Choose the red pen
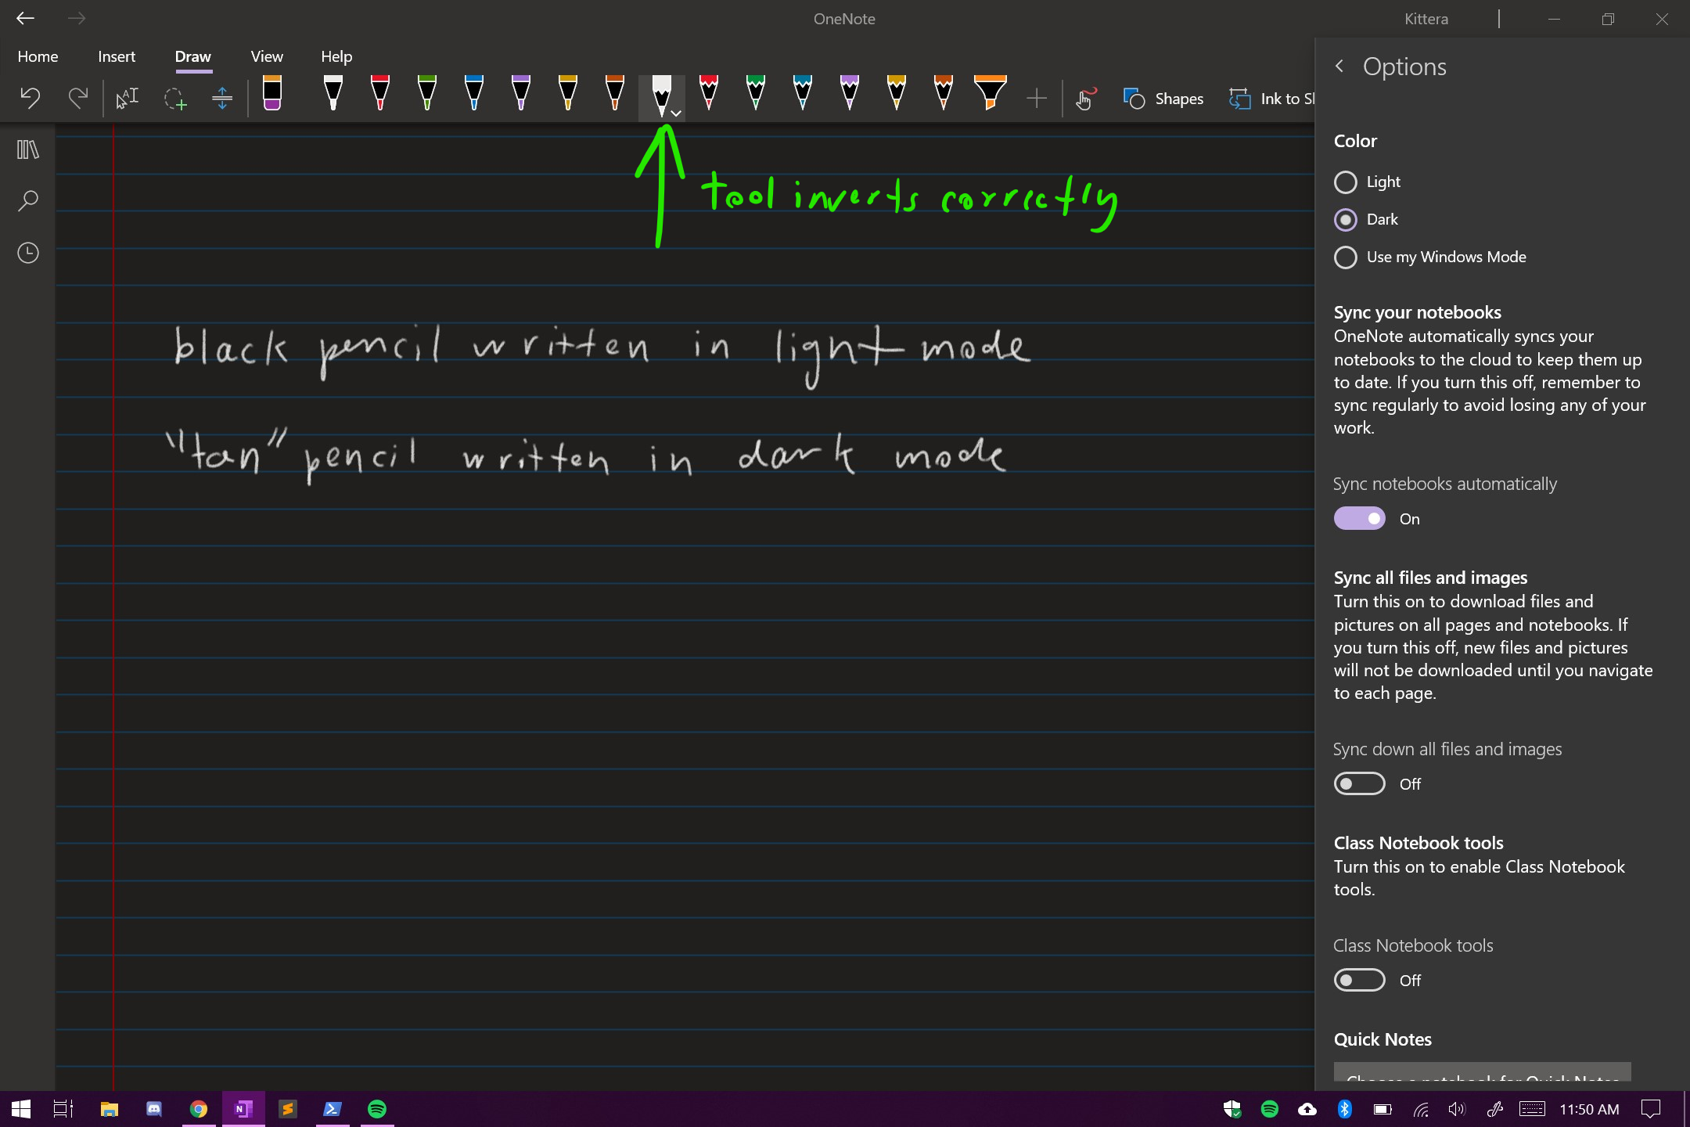 tap(380, 94)
